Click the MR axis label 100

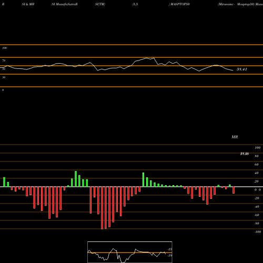[257, 148]
